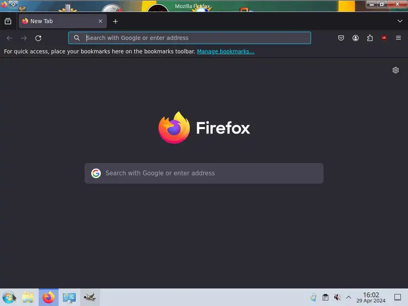Expand the list all tabs chevron
Image resolution: width=408 pixels, height=306 pixels.
(400, 21)
